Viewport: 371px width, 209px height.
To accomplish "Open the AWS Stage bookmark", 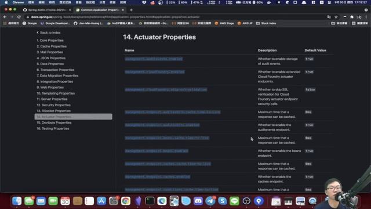I will (x=224, y=23).
